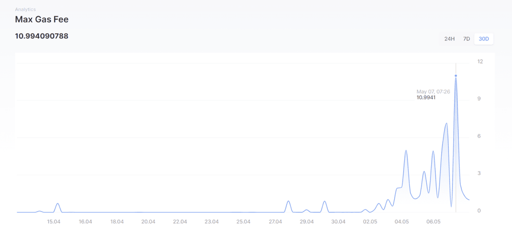Click the 30.04 date axis label
The height and width of the screenshot is (240, 512).
[x=338, y=222]
